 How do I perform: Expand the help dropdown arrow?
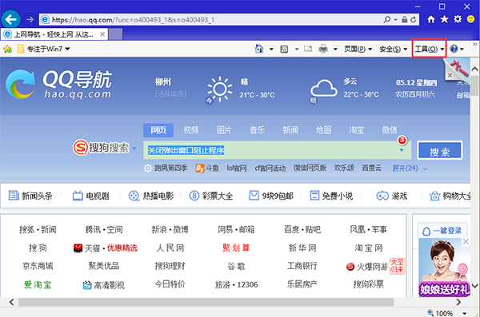point(462,49)
